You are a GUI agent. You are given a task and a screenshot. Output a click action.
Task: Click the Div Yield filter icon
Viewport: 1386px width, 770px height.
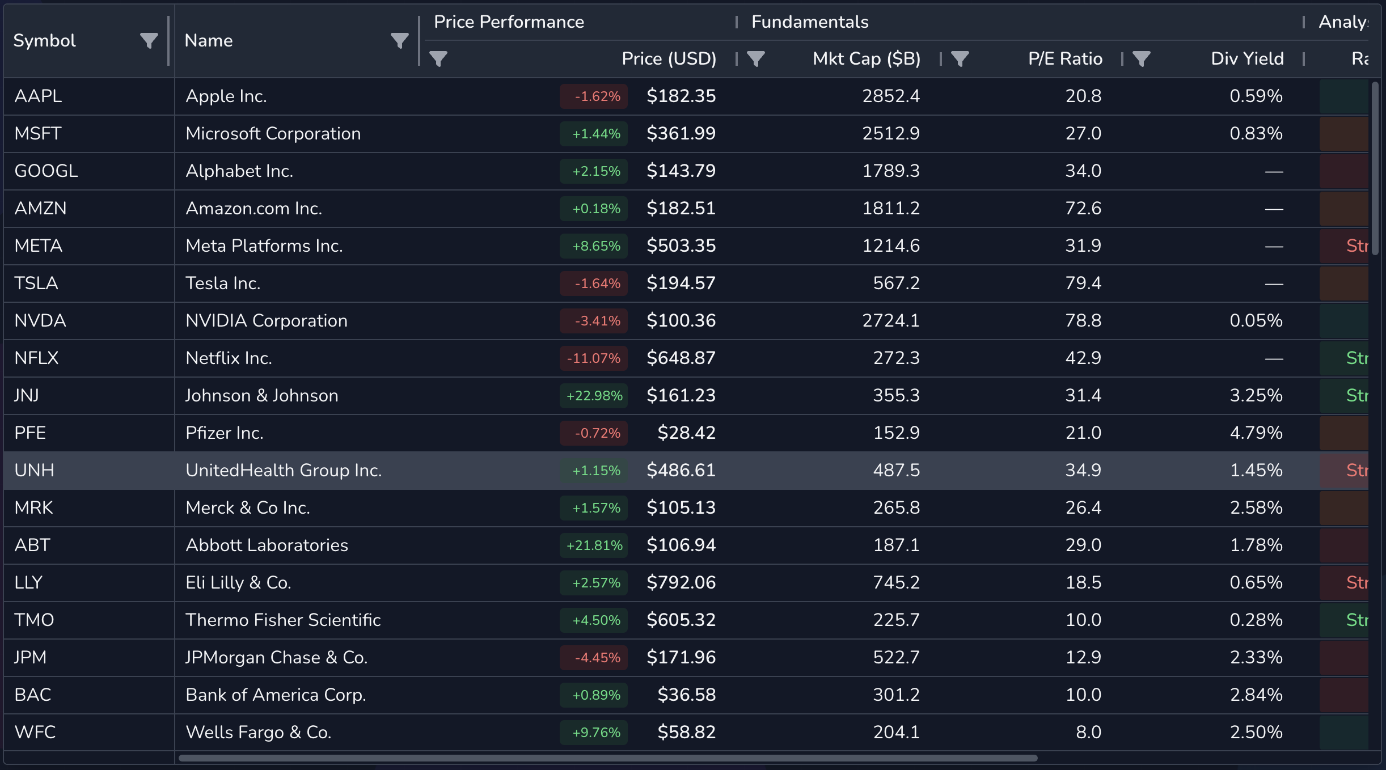tap(1142, 58)
